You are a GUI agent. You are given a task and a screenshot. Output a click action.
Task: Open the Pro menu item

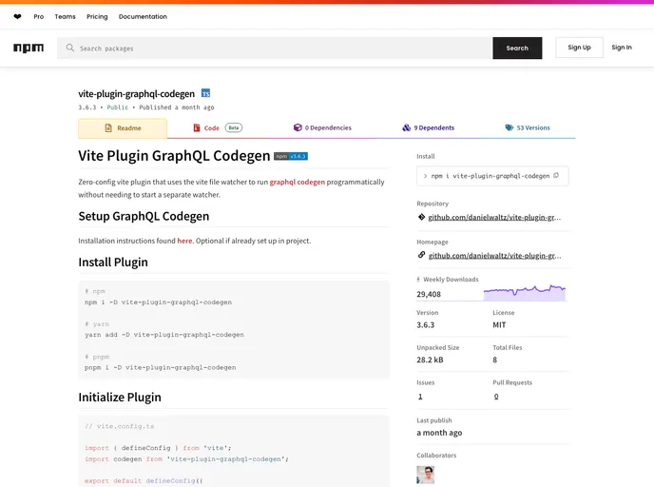pos(39,17)
